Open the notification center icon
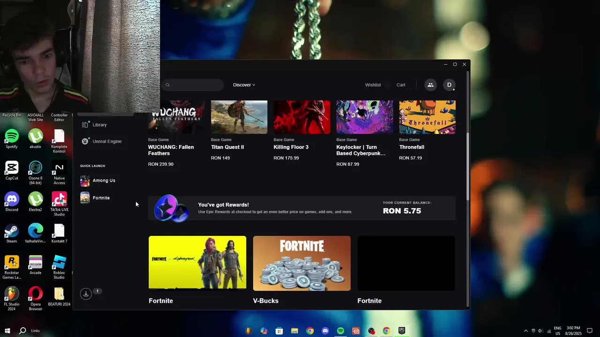 (x=590, y=330)
